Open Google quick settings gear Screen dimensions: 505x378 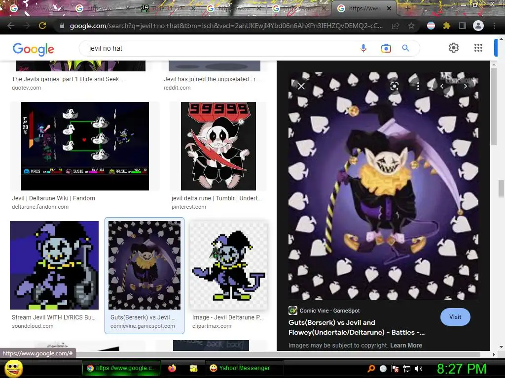(x=454, y=48)
